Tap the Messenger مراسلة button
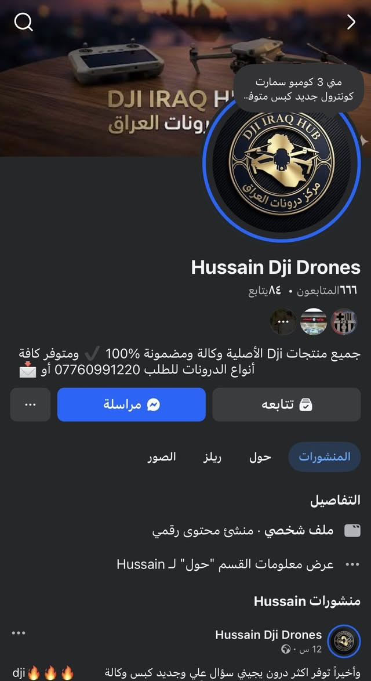Screen dimensions: 371x681 pos(132,405)
